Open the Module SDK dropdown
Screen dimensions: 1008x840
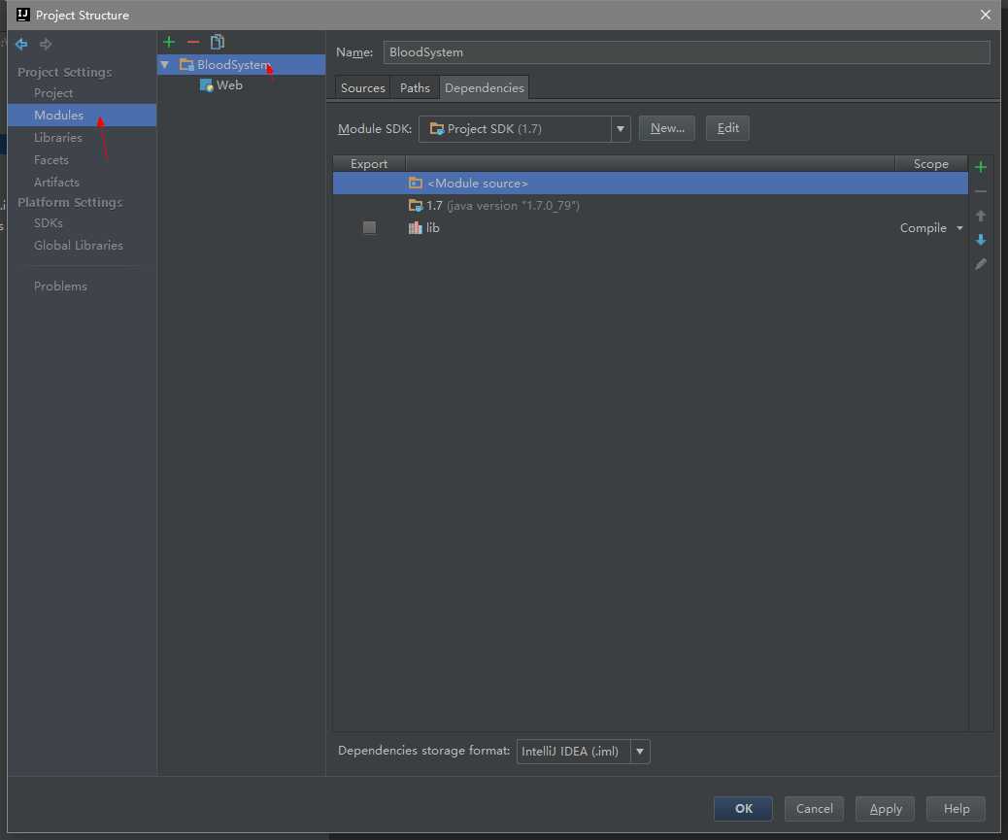620,128
